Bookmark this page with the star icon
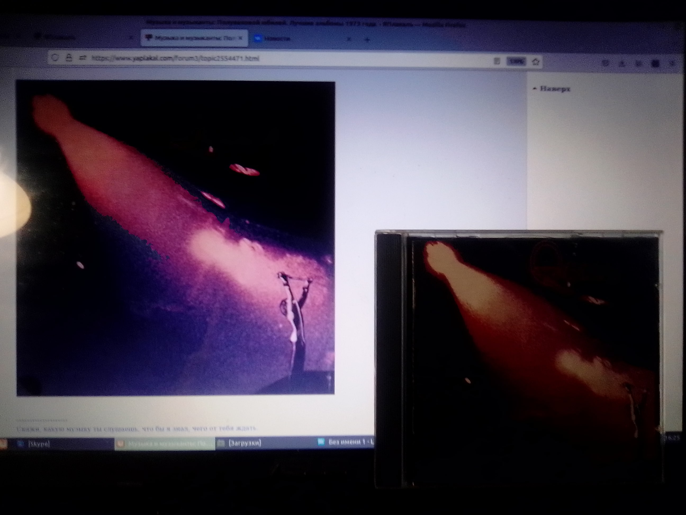Image resolution: width=686 pixels, height=515 pixels. pyautogui.click(x=536, y=62)
